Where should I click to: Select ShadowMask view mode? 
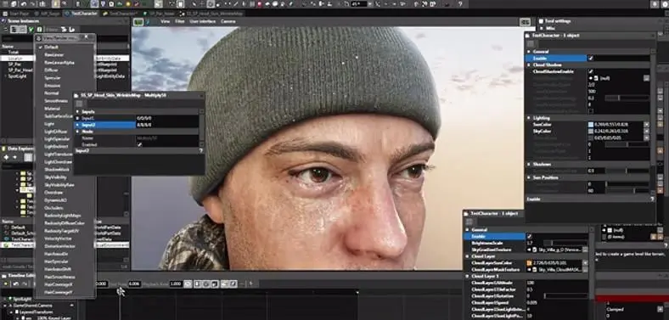pyautogui.click(x=57, y=170)
